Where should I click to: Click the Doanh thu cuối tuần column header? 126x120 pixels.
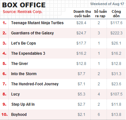point(82,14)
